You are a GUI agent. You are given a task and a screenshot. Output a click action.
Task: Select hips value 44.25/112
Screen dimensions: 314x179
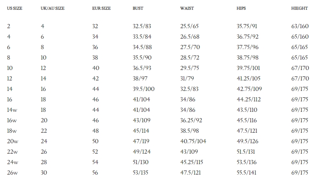pos(248,99)
